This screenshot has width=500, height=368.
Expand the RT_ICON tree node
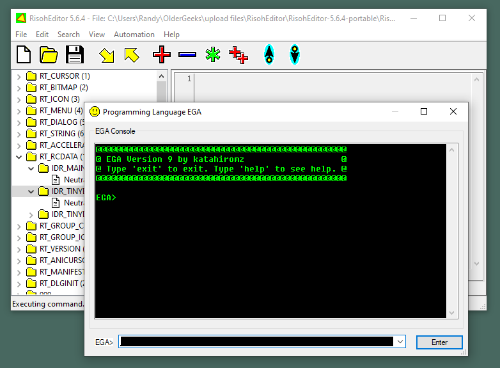coord(19,100)
